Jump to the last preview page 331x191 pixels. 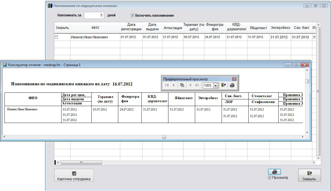(x=197, y=86)
